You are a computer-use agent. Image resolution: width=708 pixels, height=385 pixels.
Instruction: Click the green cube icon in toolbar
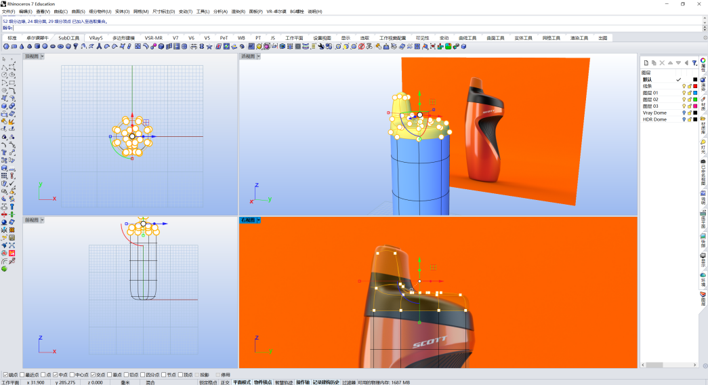pos(449,47)
